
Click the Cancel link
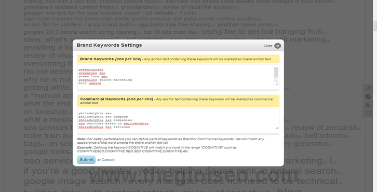[x=108, y=160]
